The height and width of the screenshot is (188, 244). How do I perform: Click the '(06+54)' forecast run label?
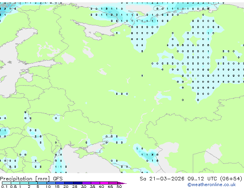click(231, 179)
